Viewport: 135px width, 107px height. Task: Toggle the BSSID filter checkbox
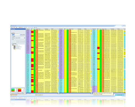[x=12, y=36]
